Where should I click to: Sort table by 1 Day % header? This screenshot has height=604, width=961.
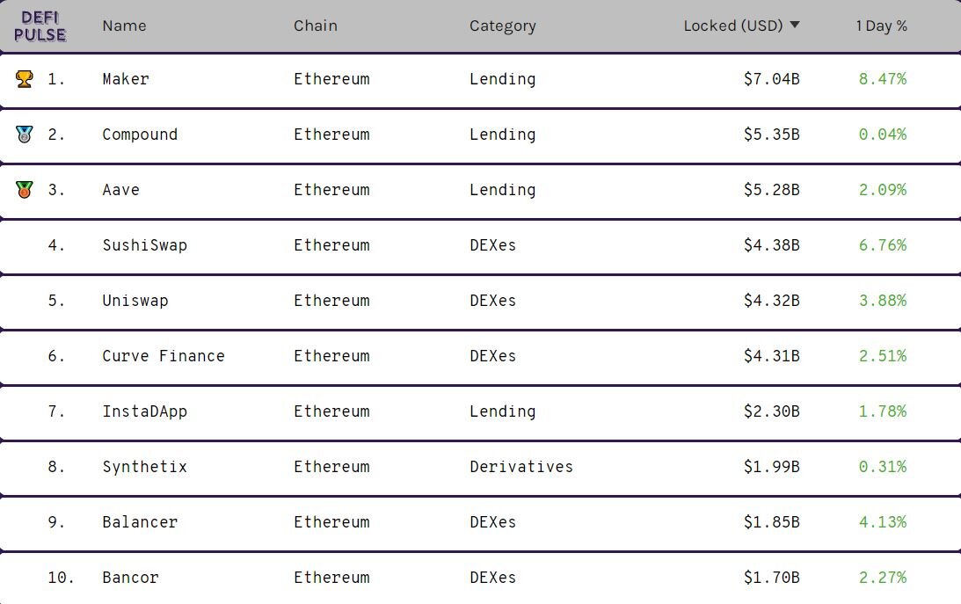[x=881, y=25]
